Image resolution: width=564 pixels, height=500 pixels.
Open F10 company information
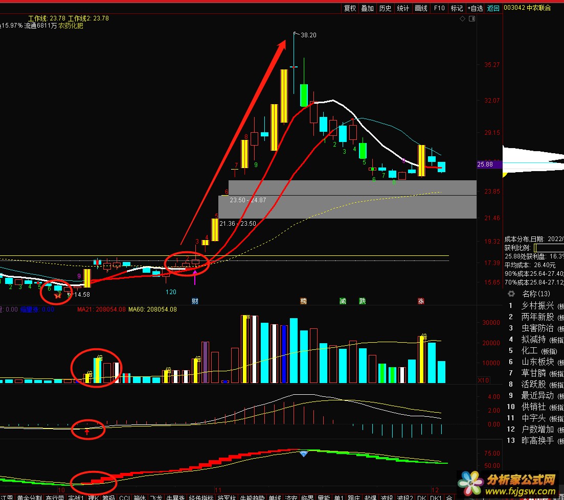click(439, 8)
